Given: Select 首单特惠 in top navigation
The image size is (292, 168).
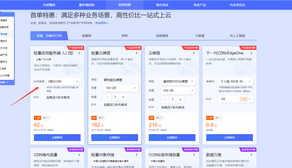Looking at the screenshot, I should tap(124, 5).
